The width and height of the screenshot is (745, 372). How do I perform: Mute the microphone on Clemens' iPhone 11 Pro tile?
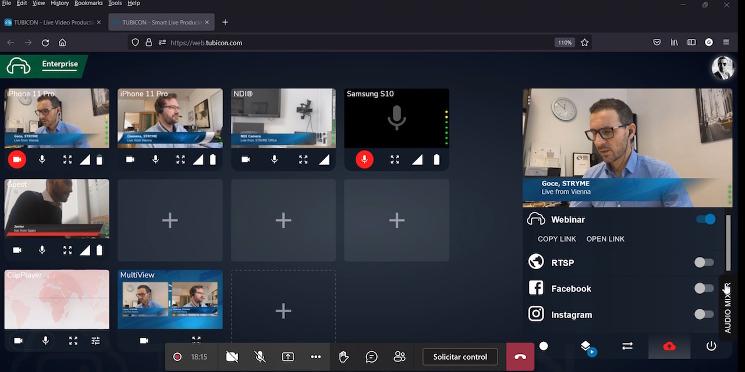155,159
